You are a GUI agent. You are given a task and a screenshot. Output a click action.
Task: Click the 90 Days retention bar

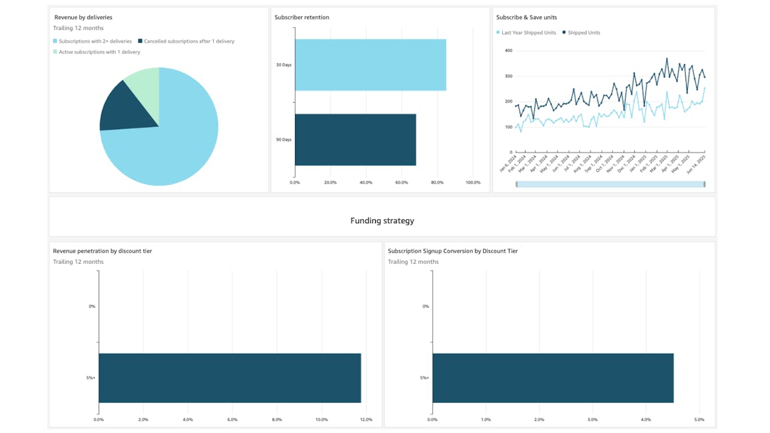356,139
